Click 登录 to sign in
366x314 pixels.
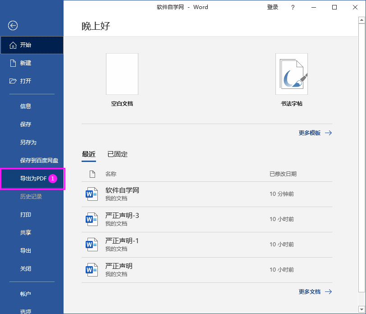(273, 7)
